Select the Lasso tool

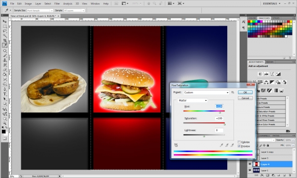4,31
